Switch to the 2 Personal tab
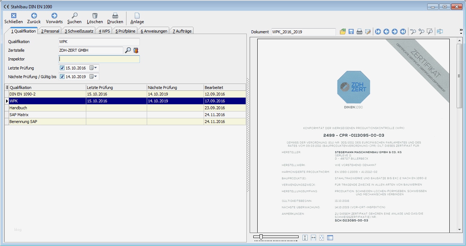Image resolution: width=466 pixels, height=246 pixels. (50, 31)
